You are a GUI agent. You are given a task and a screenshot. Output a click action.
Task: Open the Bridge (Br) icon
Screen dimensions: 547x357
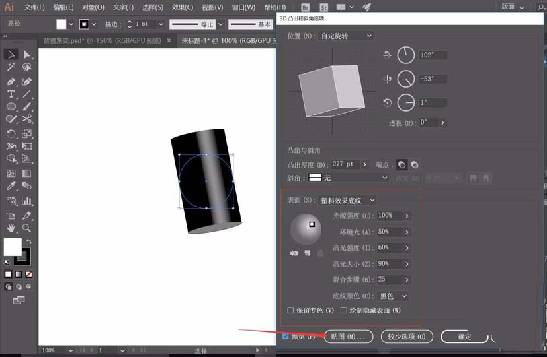306,7
